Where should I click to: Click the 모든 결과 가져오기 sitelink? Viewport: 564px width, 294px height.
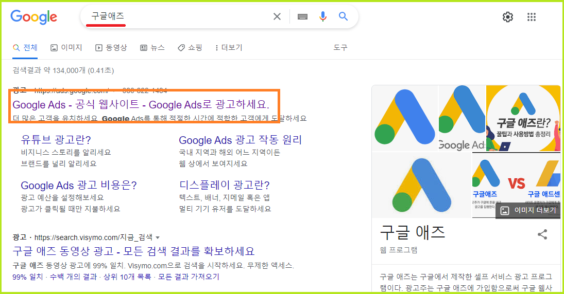pos(189,277)
